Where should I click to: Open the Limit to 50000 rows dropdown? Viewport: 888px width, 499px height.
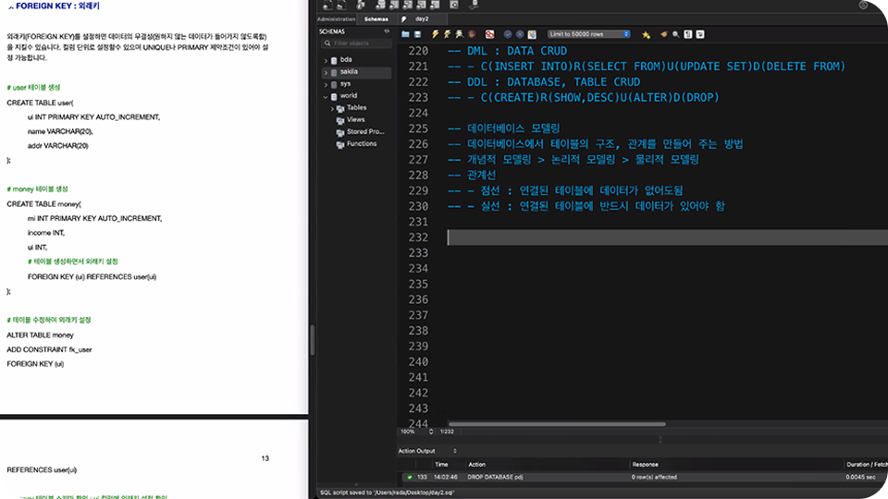(x=589, y=34)
